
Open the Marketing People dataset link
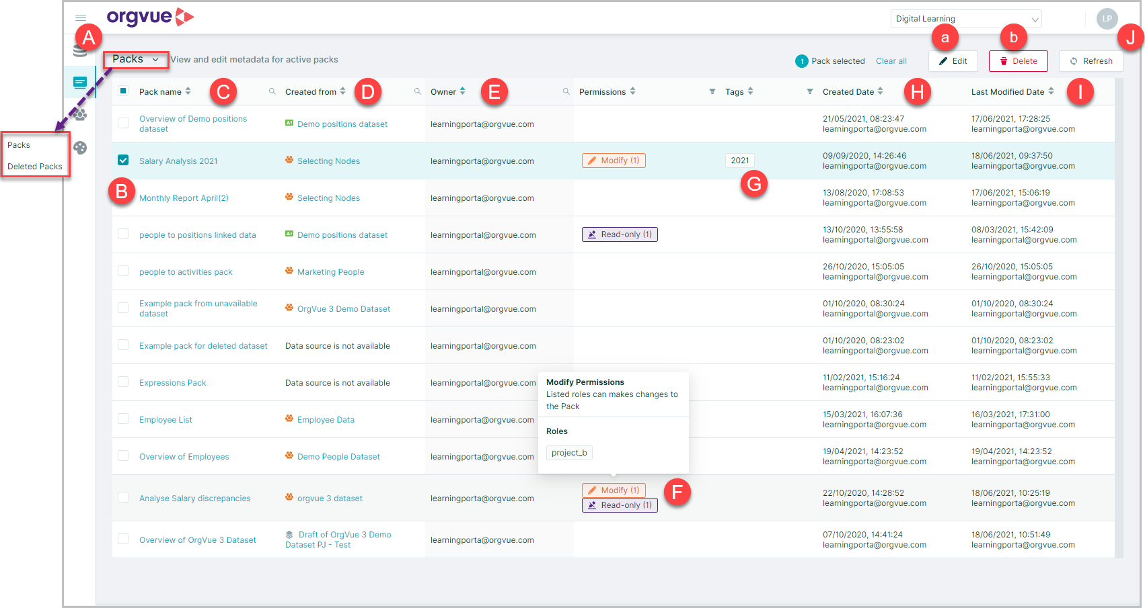(330, 272)
